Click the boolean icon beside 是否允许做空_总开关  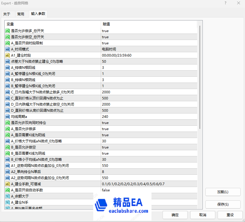[8, 37]
